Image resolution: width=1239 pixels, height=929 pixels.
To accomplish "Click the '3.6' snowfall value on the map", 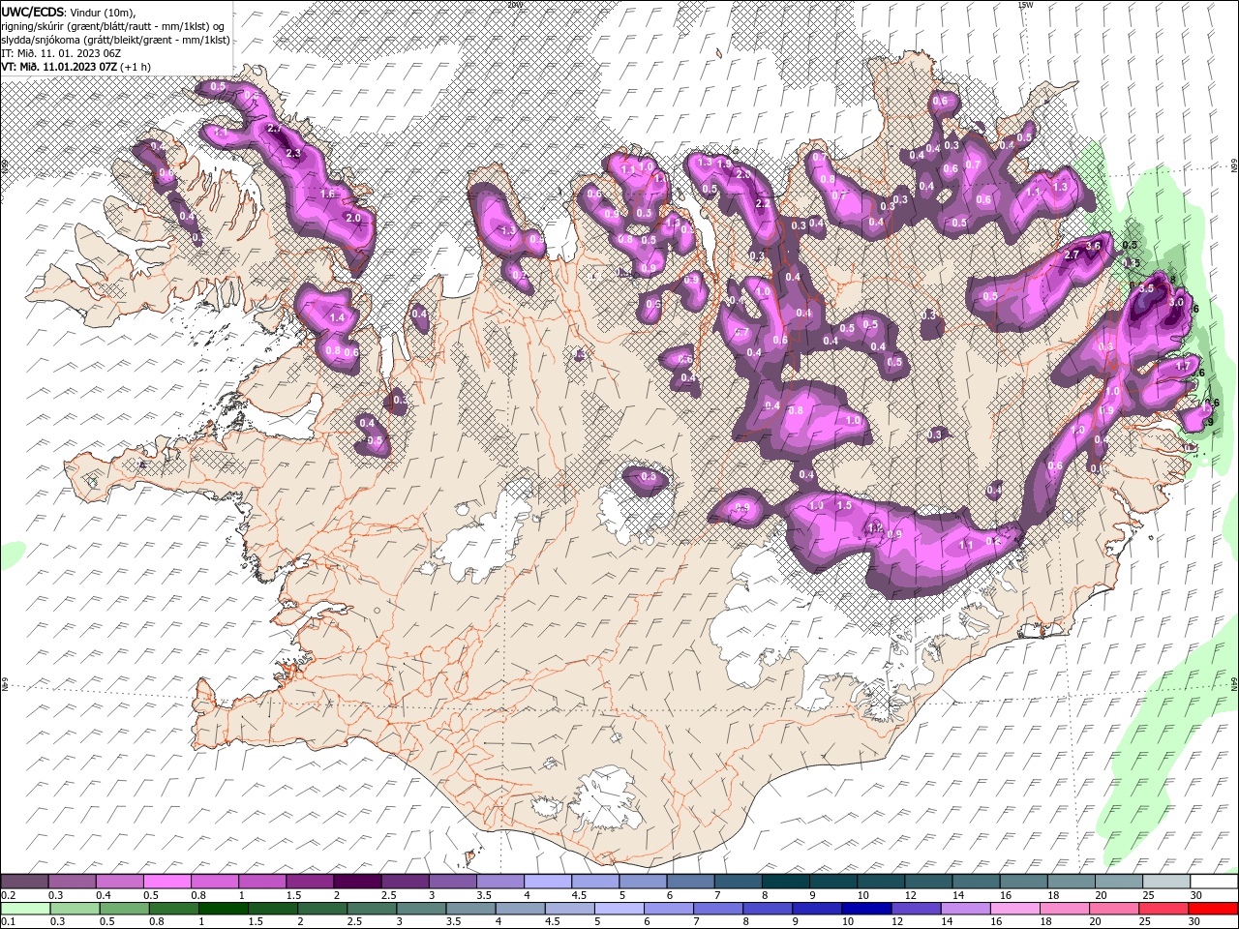I will click(x=1094, y=246).
